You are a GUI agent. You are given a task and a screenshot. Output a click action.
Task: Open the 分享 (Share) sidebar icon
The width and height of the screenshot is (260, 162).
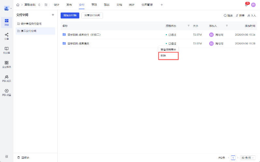click(7, 36)
